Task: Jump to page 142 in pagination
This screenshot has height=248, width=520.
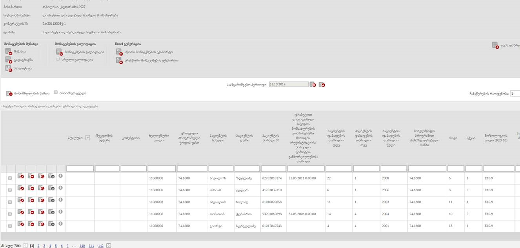Action: [x=101, y=246]
